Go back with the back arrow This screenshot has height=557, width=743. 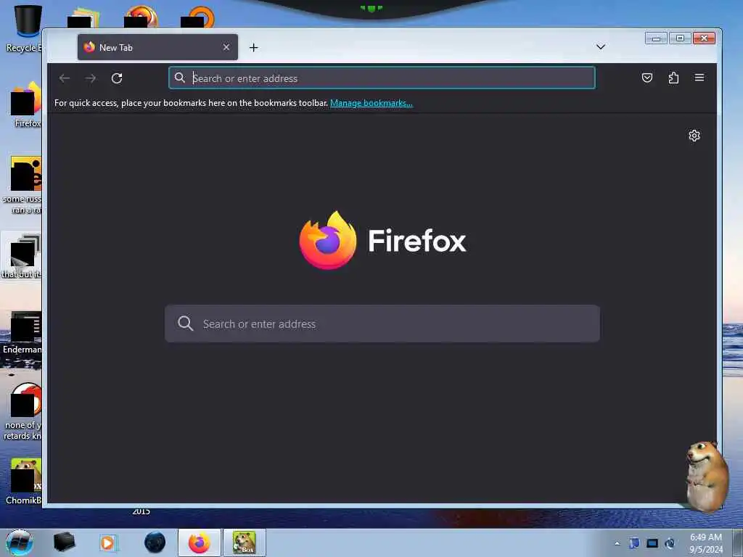pyautogui.click(x=65, y=78)
